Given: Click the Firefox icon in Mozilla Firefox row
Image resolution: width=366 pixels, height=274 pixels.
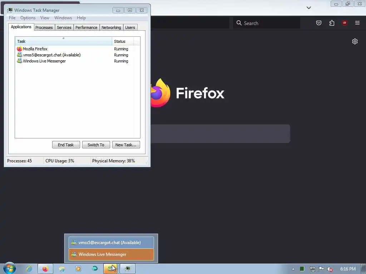Looking at the screenshot, I should (x=19, y=49).
